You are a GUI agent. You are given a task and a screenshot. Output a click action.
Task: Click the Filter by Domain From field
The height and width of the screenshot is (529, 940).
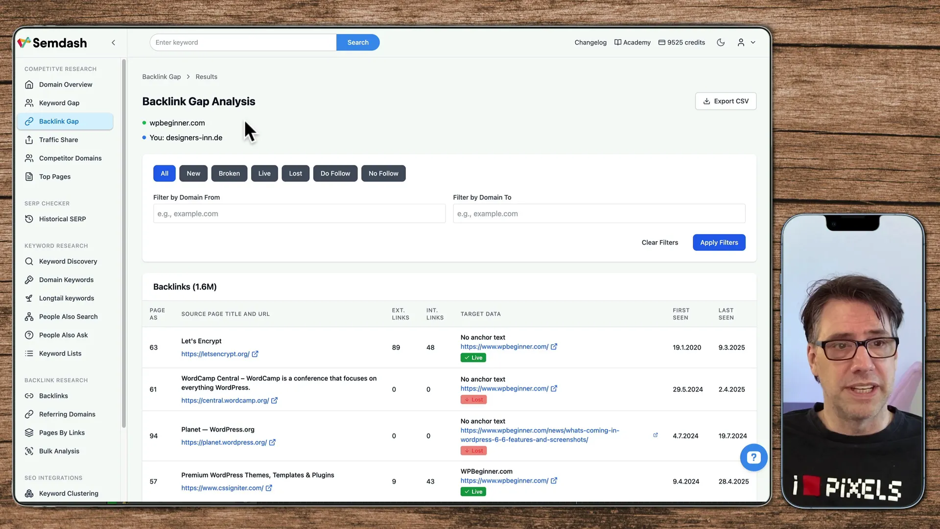(299, 214)
